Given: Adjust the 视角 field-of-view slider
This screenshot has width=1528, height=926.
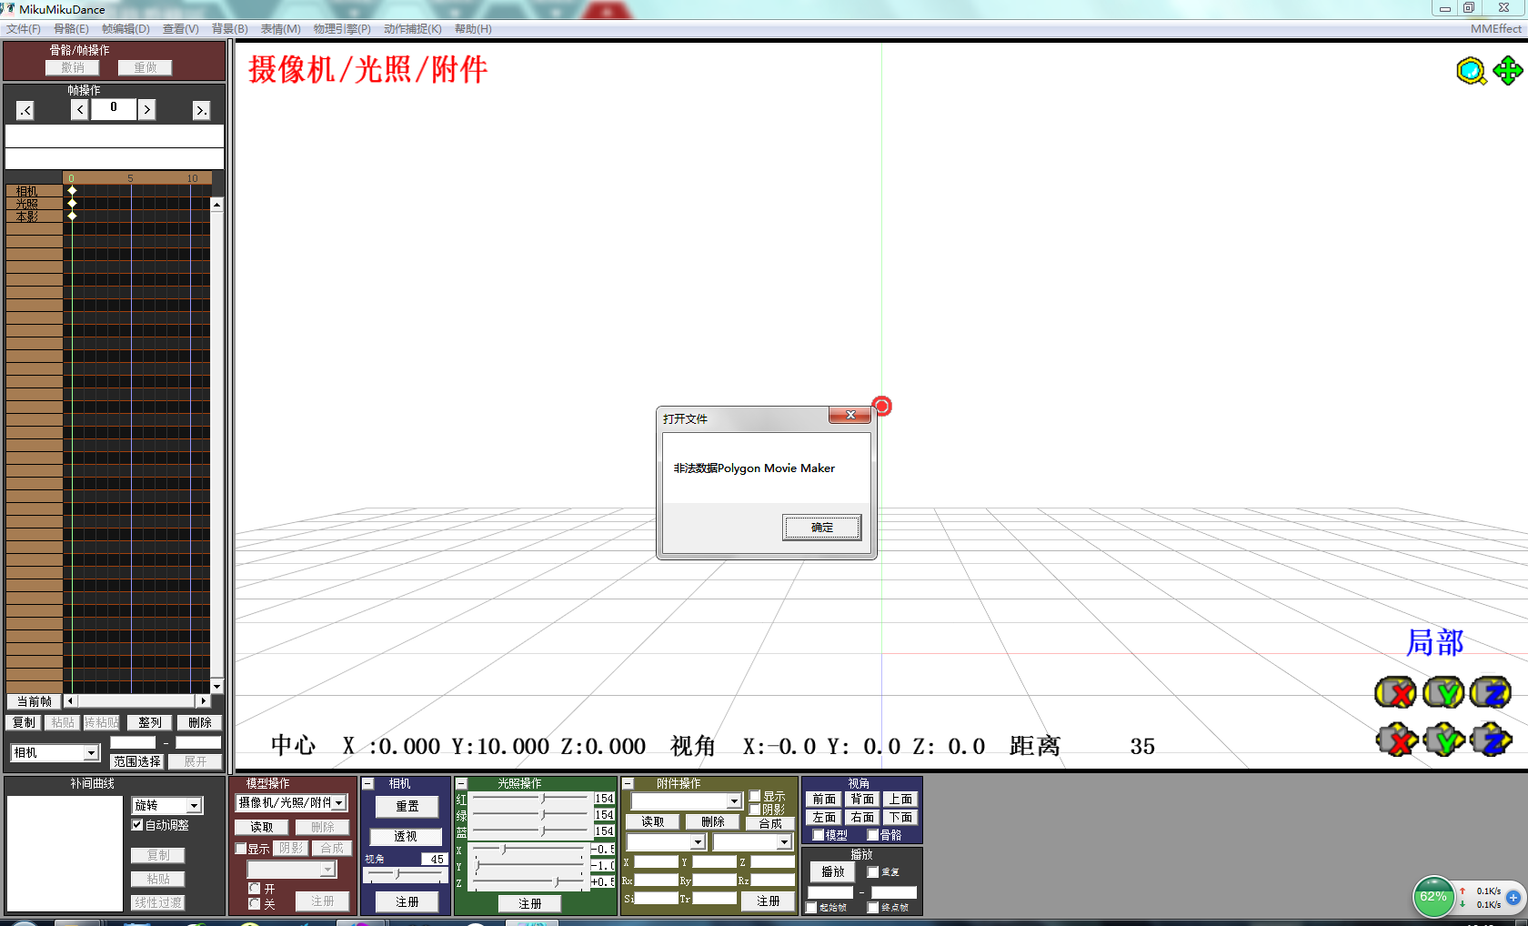Looking at the screenshot, I should pos(405,874).
